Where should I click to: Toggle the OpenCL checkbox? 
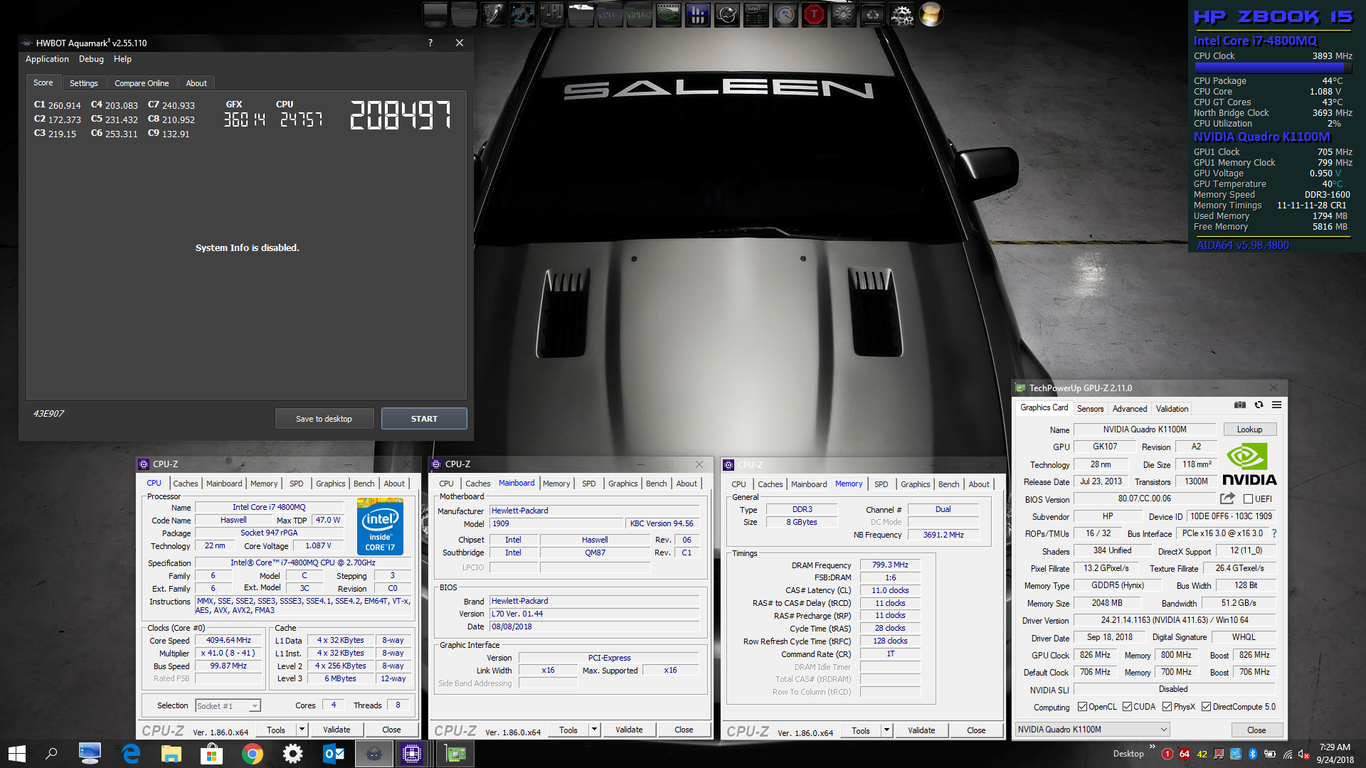coord(1082,707)
